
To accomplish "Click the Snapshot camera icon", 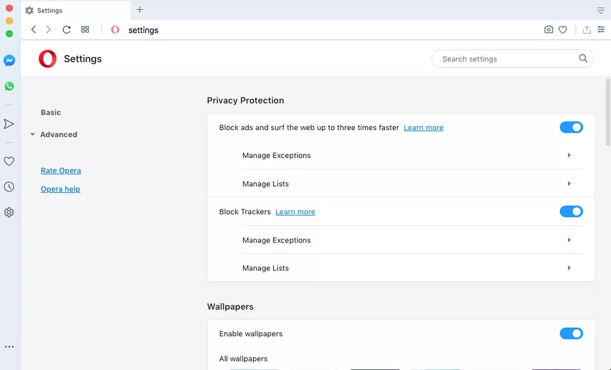I will click(549, 30).
